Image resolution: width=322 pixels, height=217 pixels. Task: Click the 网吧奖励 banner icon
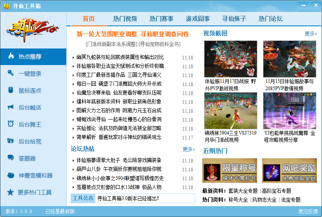[x=271, y=172]
